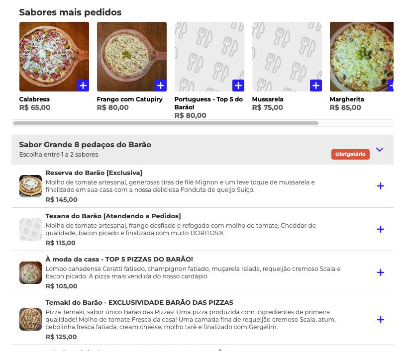Image resolution: width=407 pixels, height=351 pixels.
Task: Click the Temaki do Barão thumbnail
Action: [x=30, y=321]
